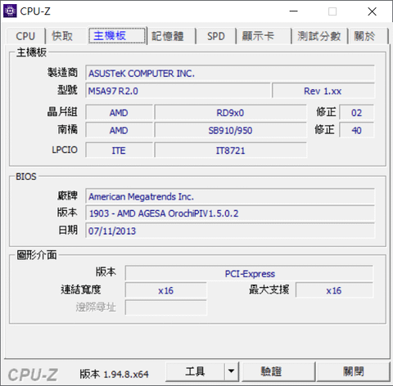Screen dimensions: 393x386
Task: Click the 最大支援 x16 value
Action: click(x=334, y=290)
